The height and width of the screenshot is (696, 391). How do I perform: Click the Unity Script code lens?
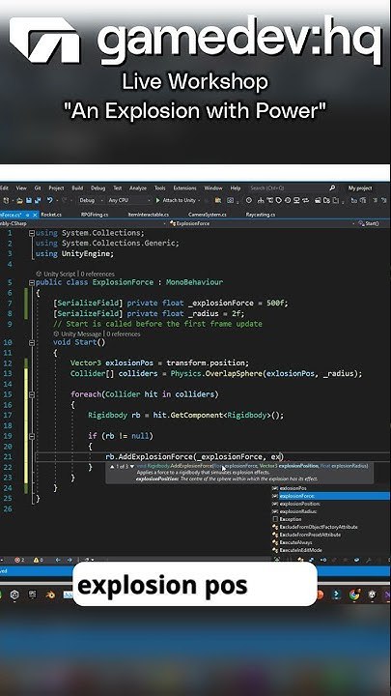59,274
